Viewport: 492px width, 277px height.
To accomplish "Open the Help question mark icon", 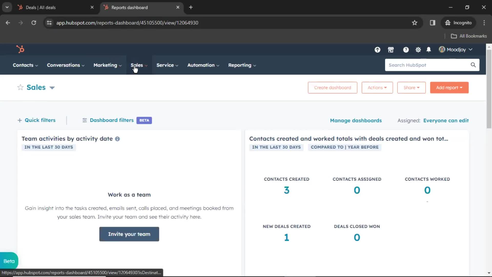I will pos(406,50).
